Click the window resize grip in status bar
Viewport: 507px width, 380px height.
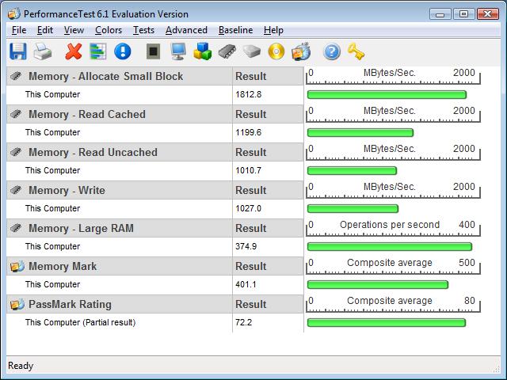[x=497, y=369]
